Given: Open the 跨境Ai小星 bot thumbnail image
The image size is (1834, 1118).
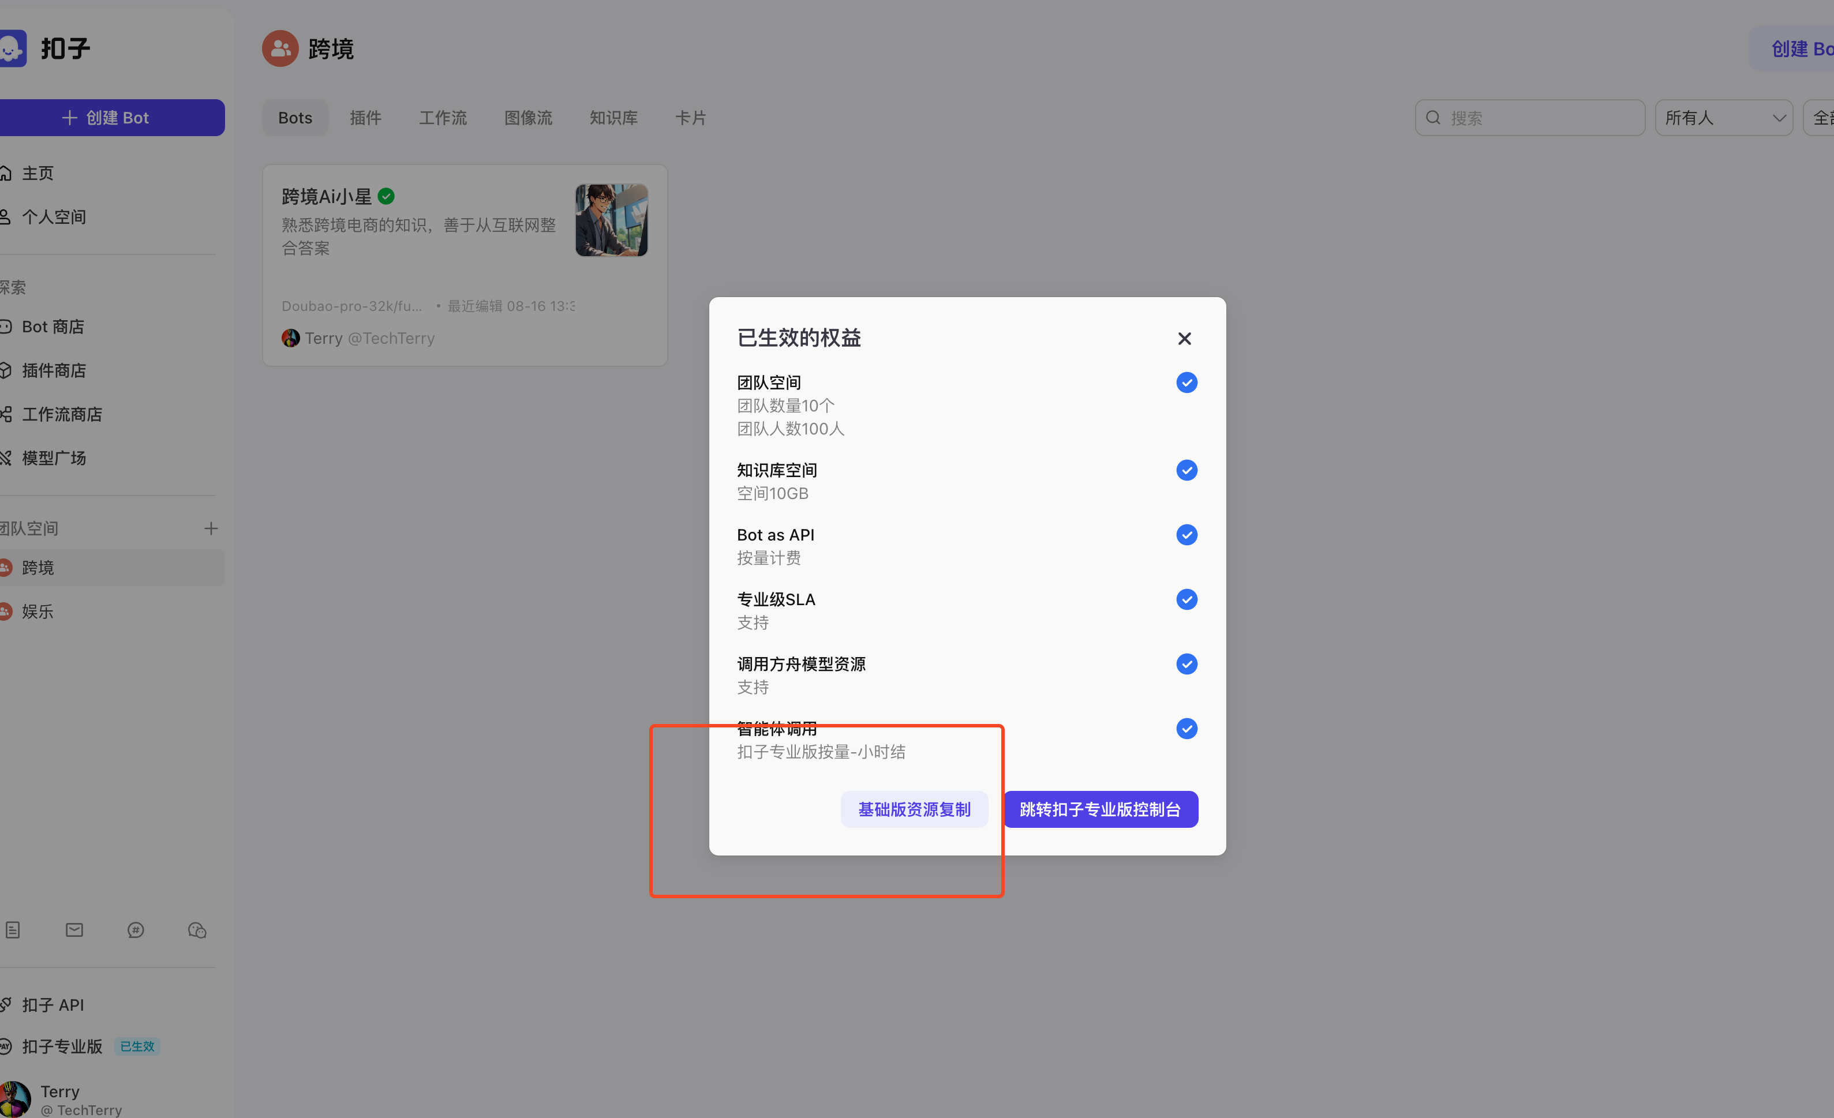Looking at the screenshot, I should [611, 220].
